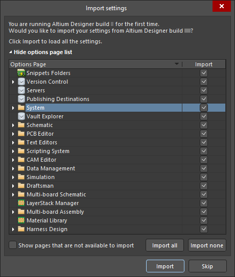Expand the Multi-board Schematic tree node
The height and width of the screenshot is (277, 235).
13,194
